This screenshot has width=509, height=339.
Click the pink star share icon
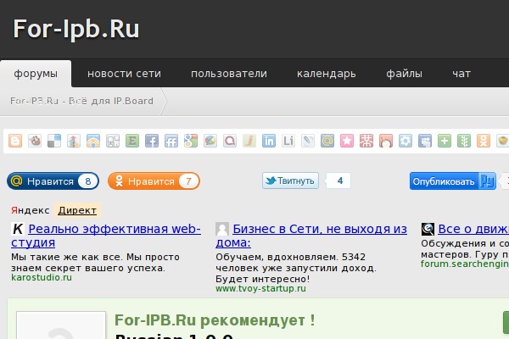[347, 142]
